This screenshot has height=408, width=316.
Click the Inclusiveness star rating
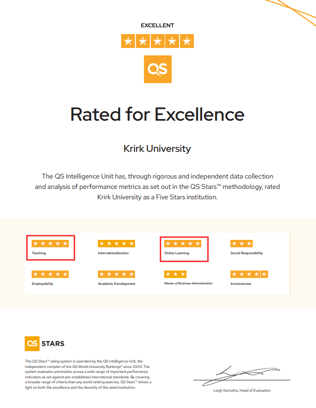[249, 274]
